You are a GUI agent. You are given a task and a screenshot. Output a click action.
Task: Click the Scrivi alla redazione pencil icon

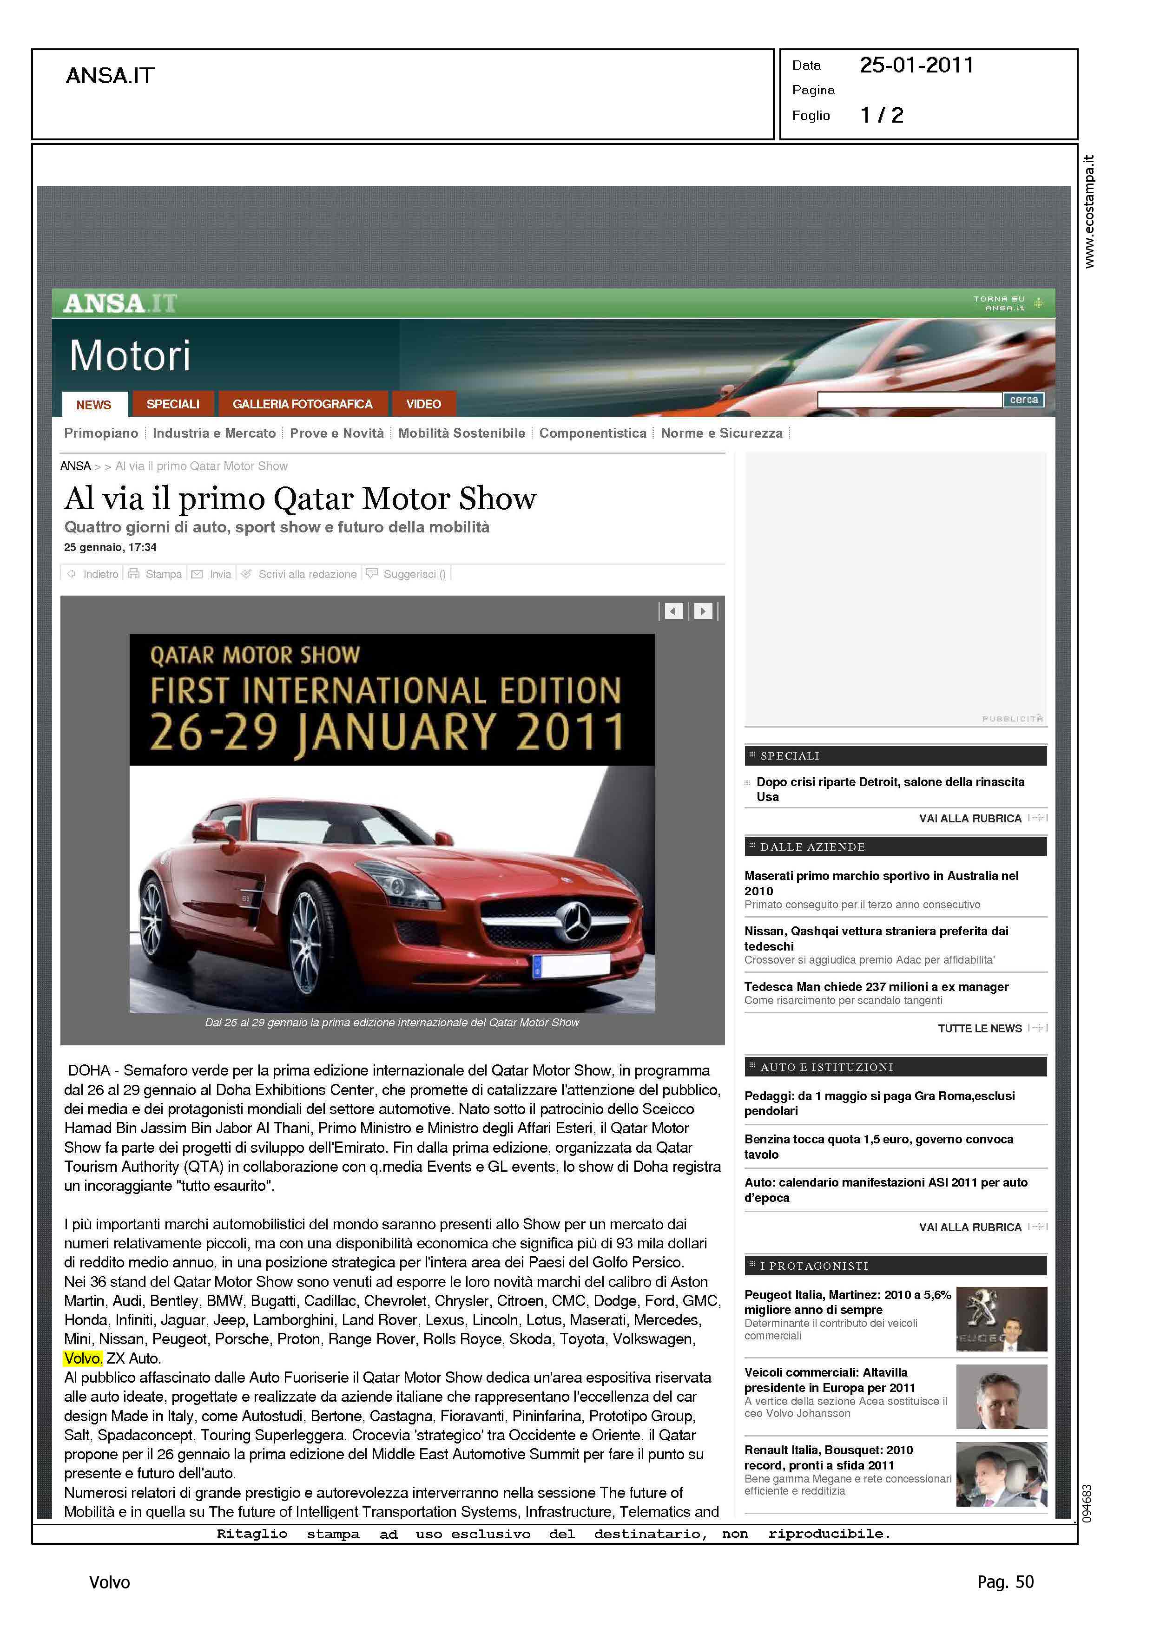(x=246, y=574)
